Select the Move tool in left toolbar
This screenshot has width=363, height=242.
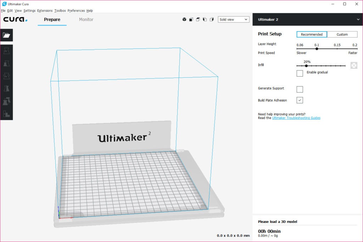[x=6, y=51]
